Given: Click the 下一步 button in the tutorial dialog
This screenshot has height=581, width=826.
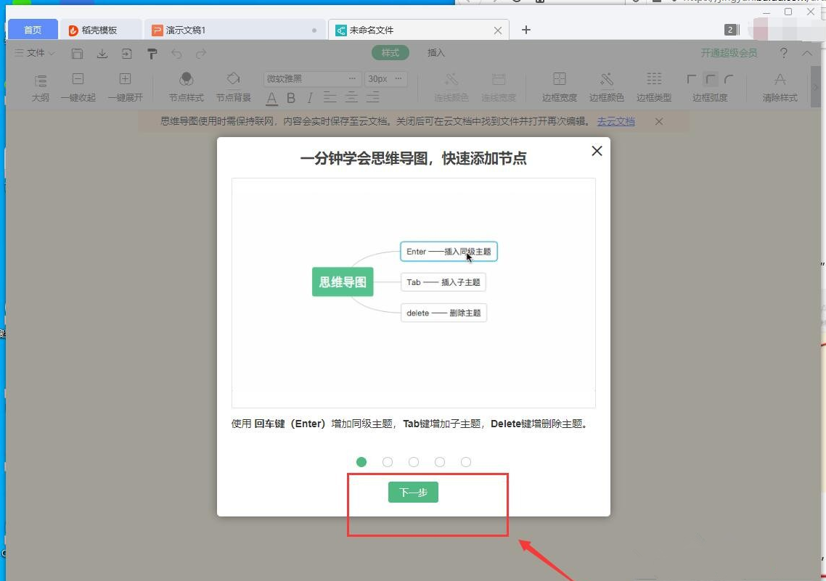Looking at the screenshot, I should (413, 492).
